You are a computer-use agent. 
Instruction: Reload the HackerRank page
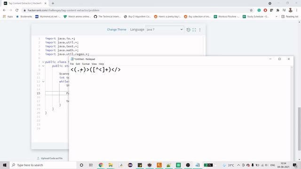[x=17, y=10]
